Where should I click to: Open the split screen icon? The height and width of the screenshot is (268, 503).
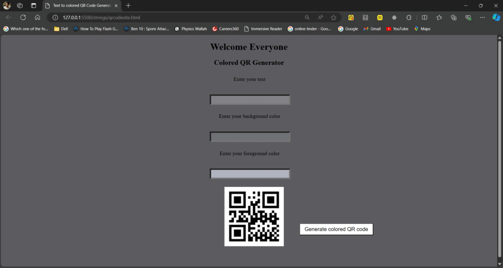pos(425,17)
